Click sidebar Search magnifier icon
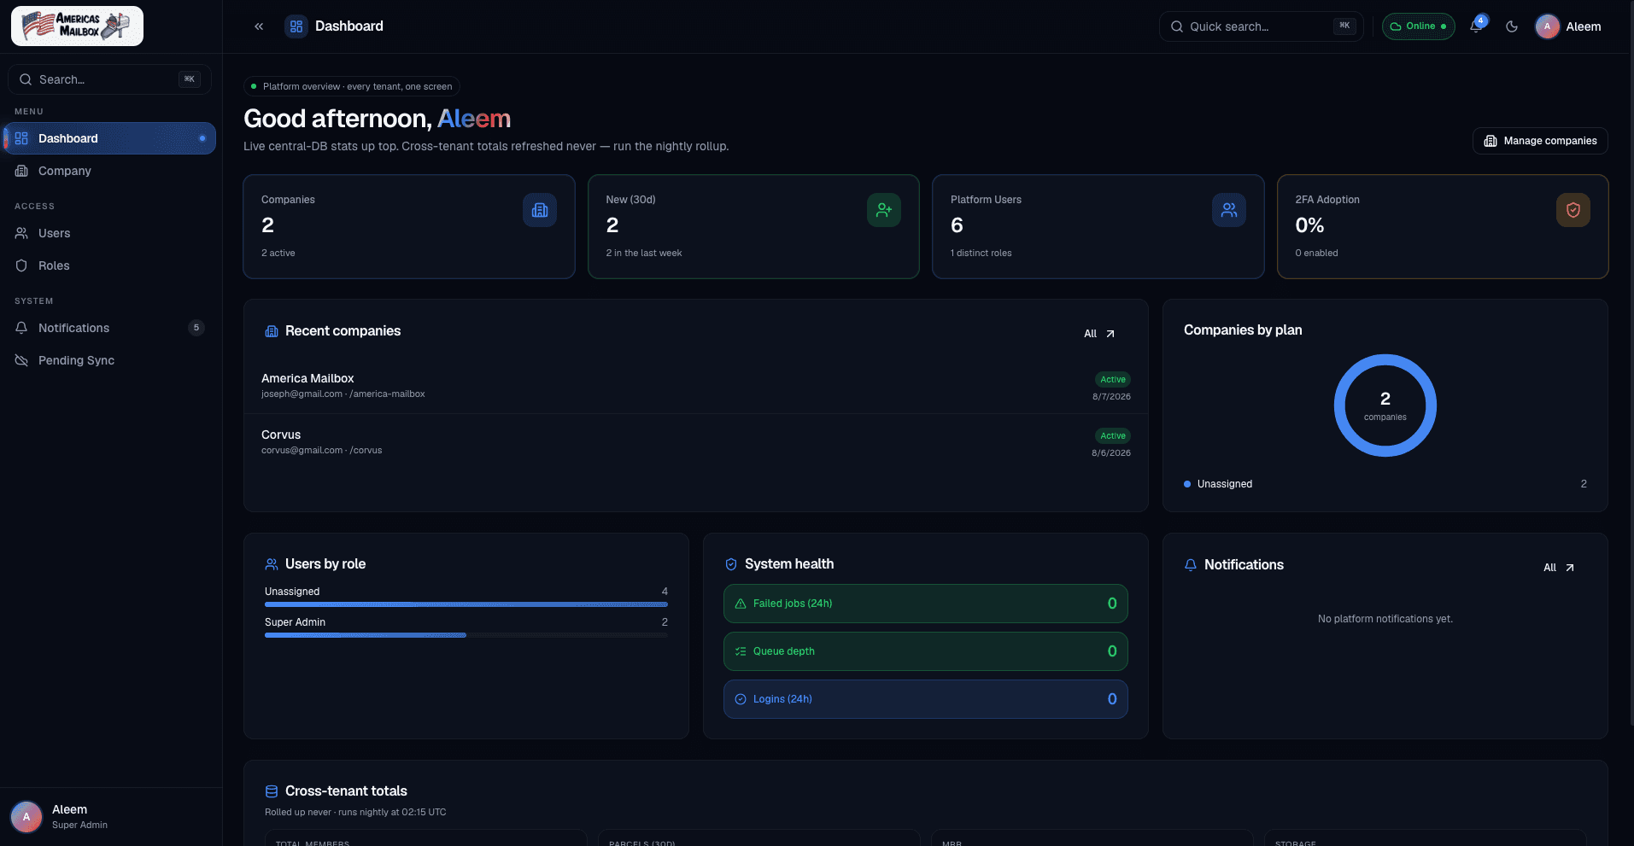This screenshot has height=846, width=1634. [26, 79]
